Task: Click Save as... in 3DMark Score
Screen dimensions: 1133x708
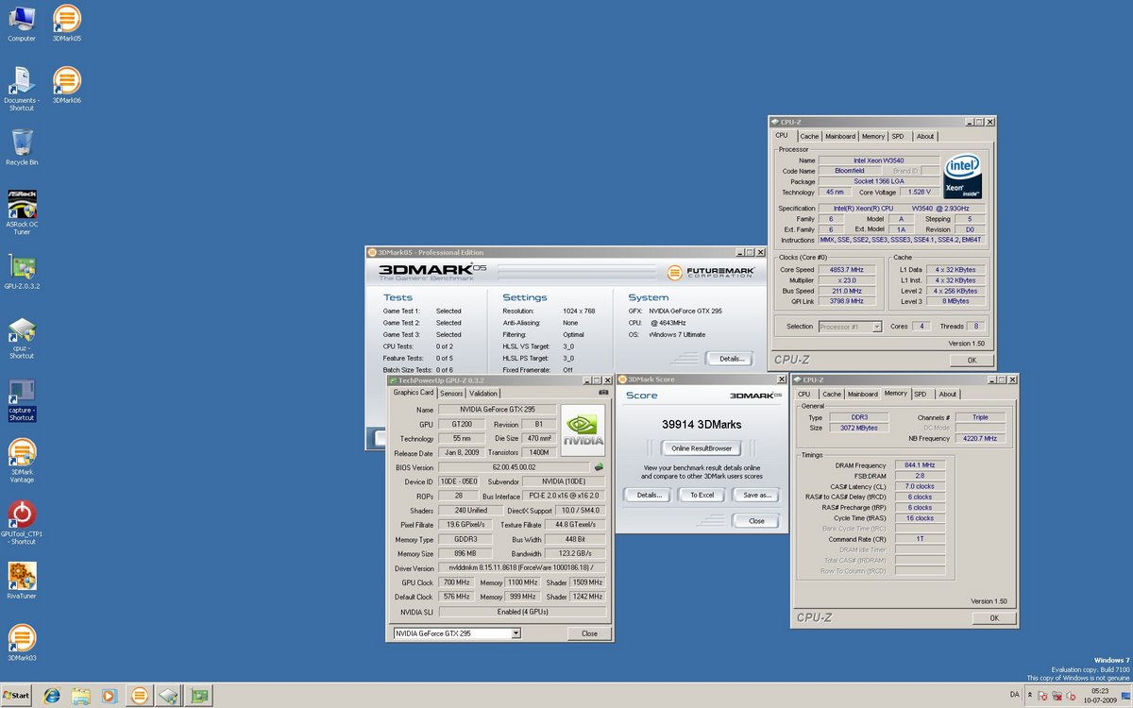Action: 757,495
